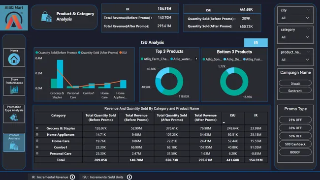Select the 33% OFF promo type
This screenshot has height=180, width=320.
[295, 128]
